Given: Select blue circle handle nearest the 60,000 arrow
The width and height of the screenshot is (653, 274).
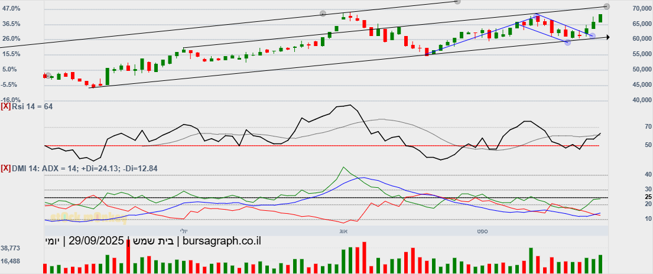Looking at the screenshot, I should point(592,37).
